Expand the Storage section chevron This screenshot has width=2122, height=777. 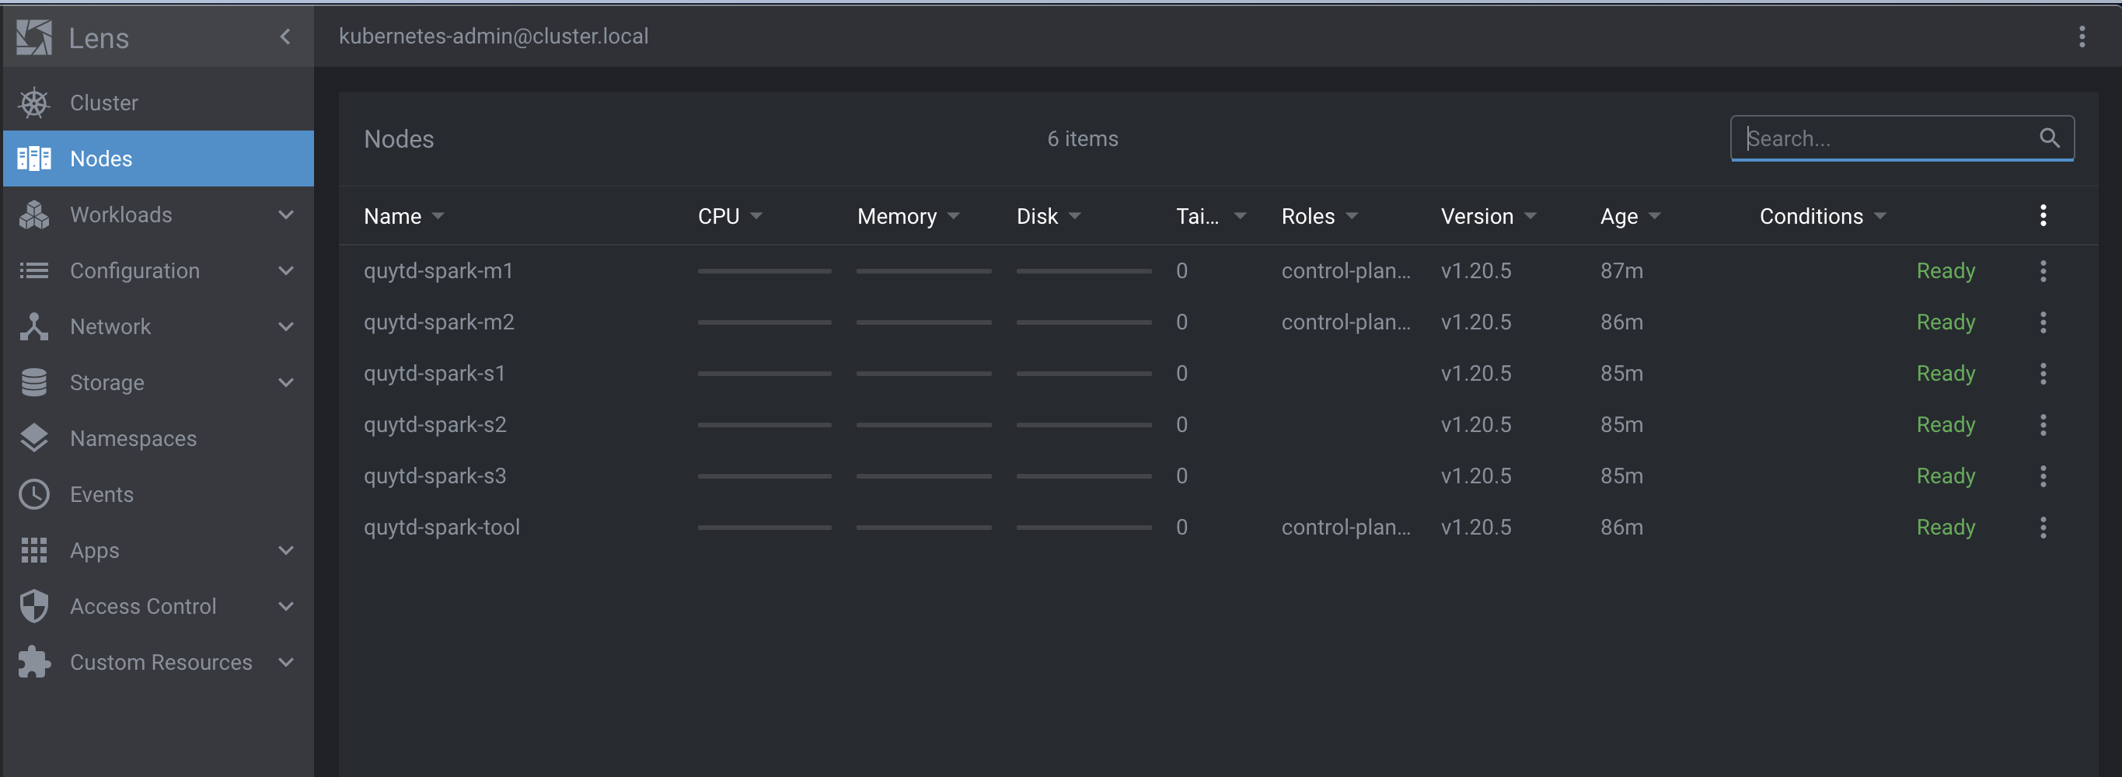(x=286, y=383)
